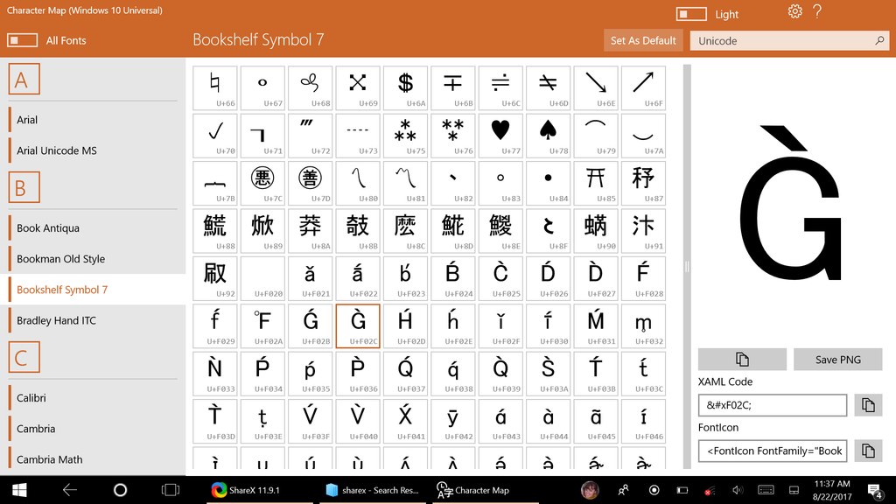
Task: Click the Save PNG button
Action: 837,359
